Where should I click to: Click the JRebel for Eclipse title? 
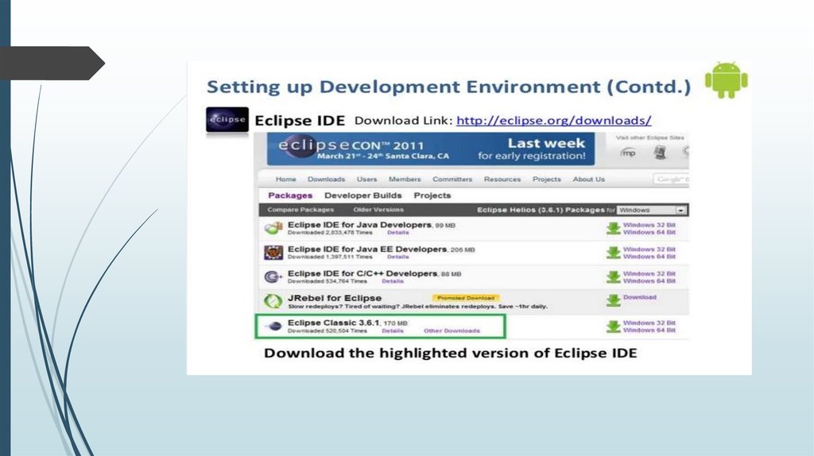[335, 298]
